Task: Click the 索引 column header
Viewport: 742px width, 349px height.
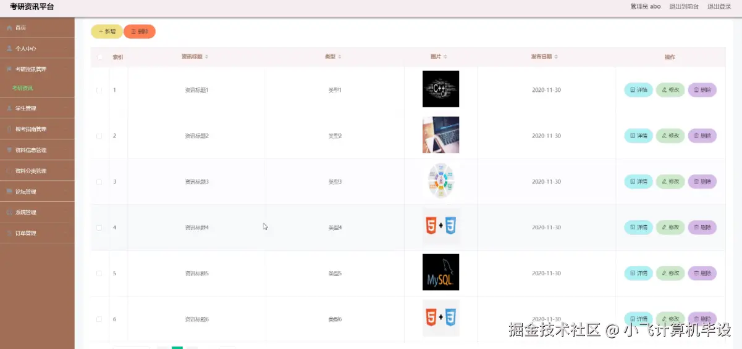Action: [117, 57]
